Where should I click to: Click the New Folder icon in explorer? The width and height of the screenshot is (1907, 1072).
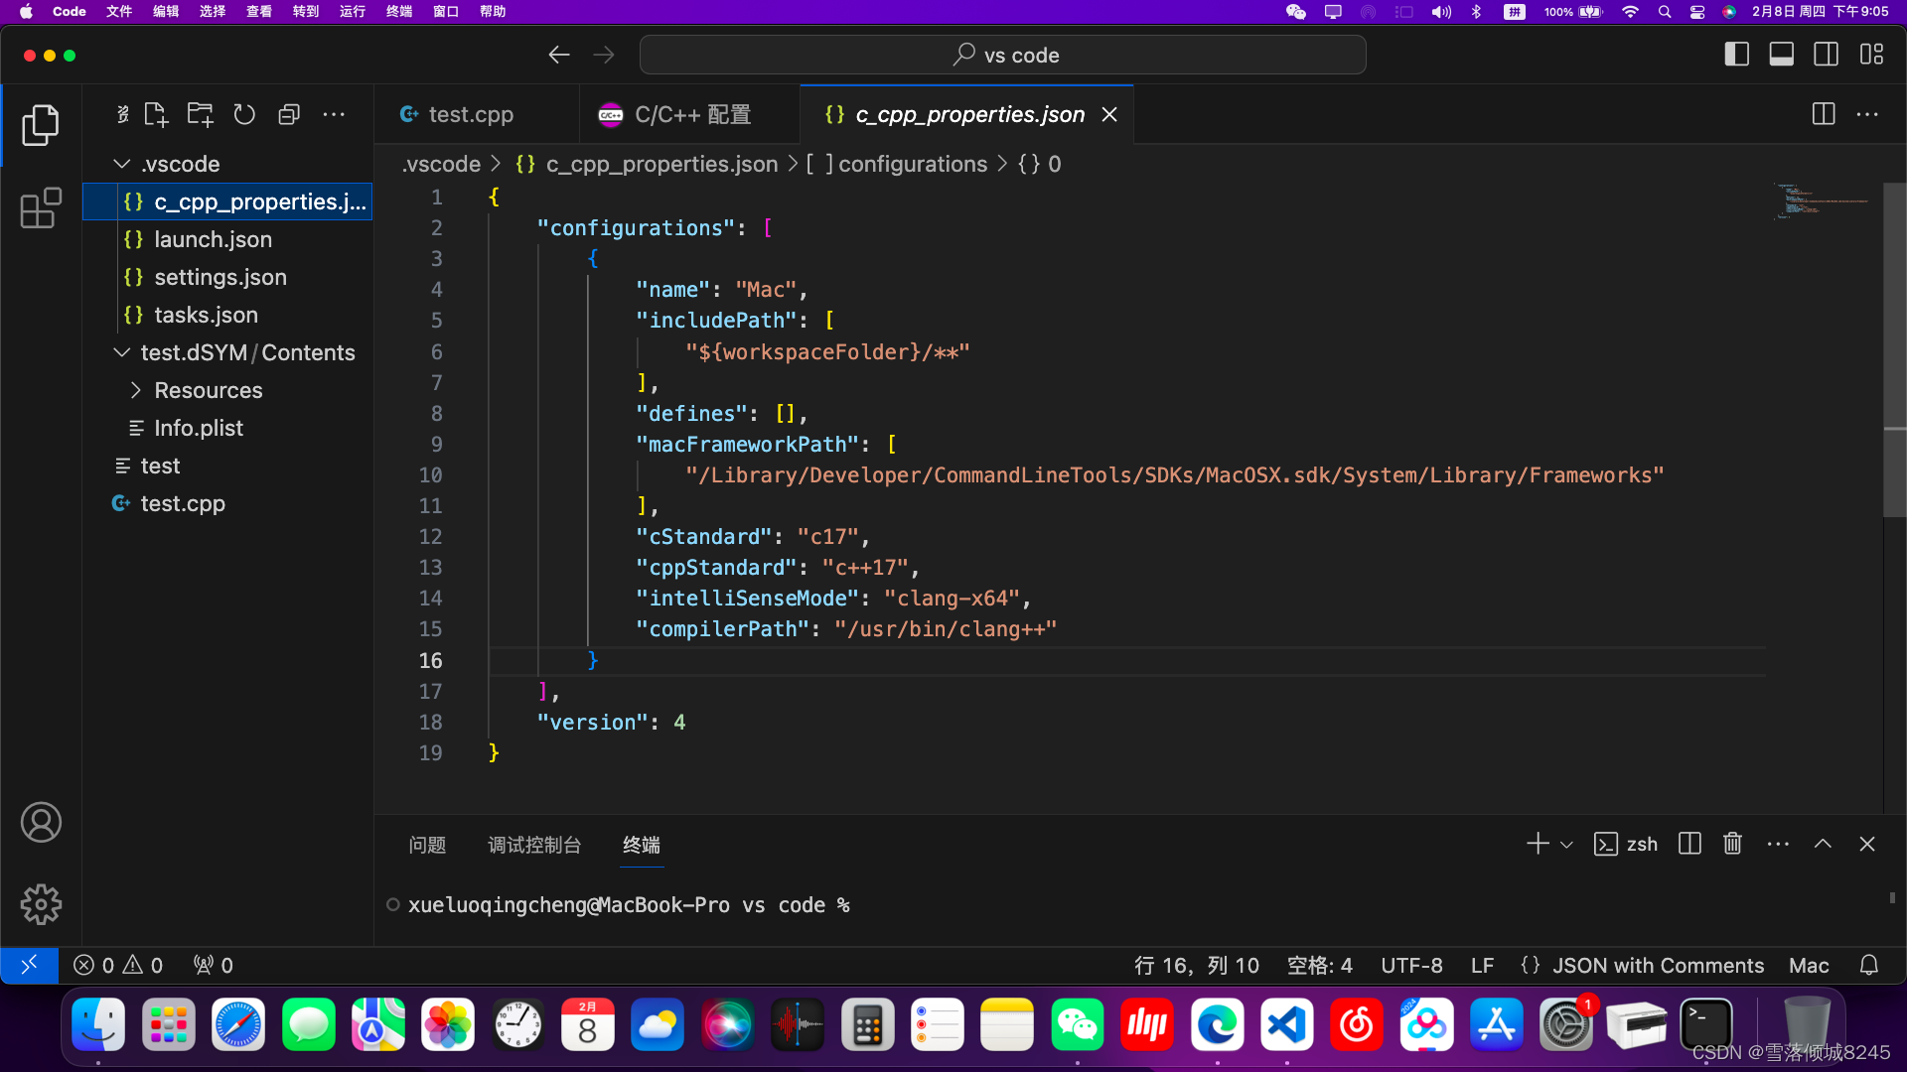(x=201, y=114)
